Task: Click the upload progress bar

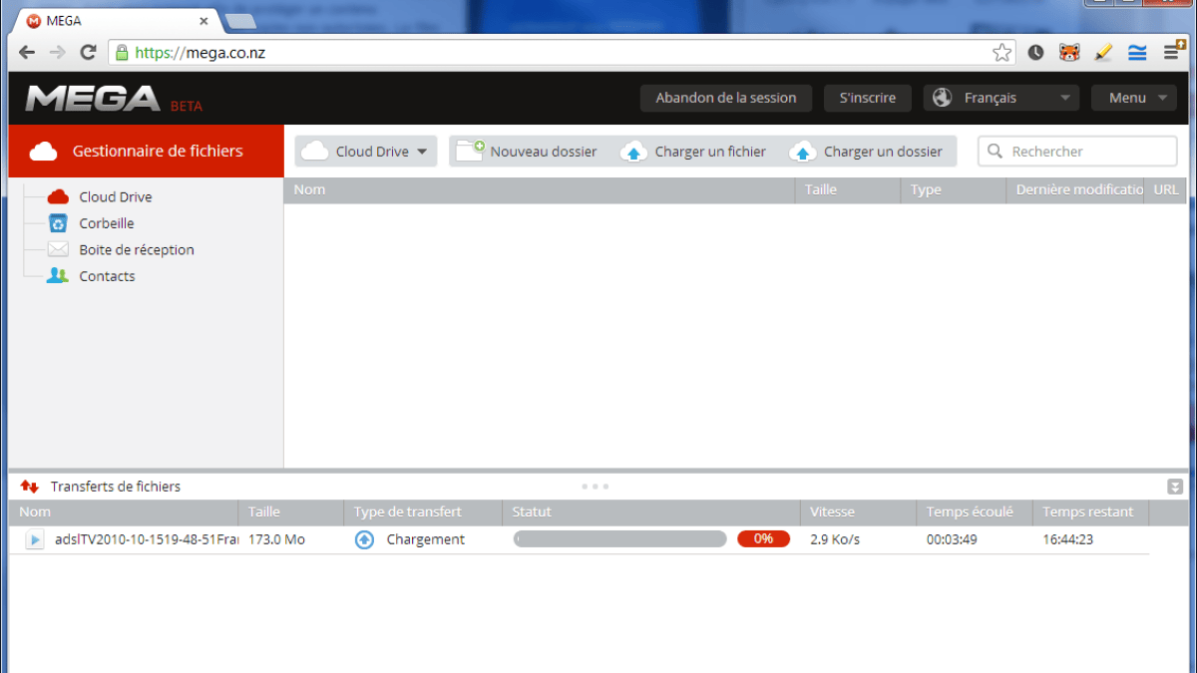Action: pyautogui.click(x=619, y=539)
